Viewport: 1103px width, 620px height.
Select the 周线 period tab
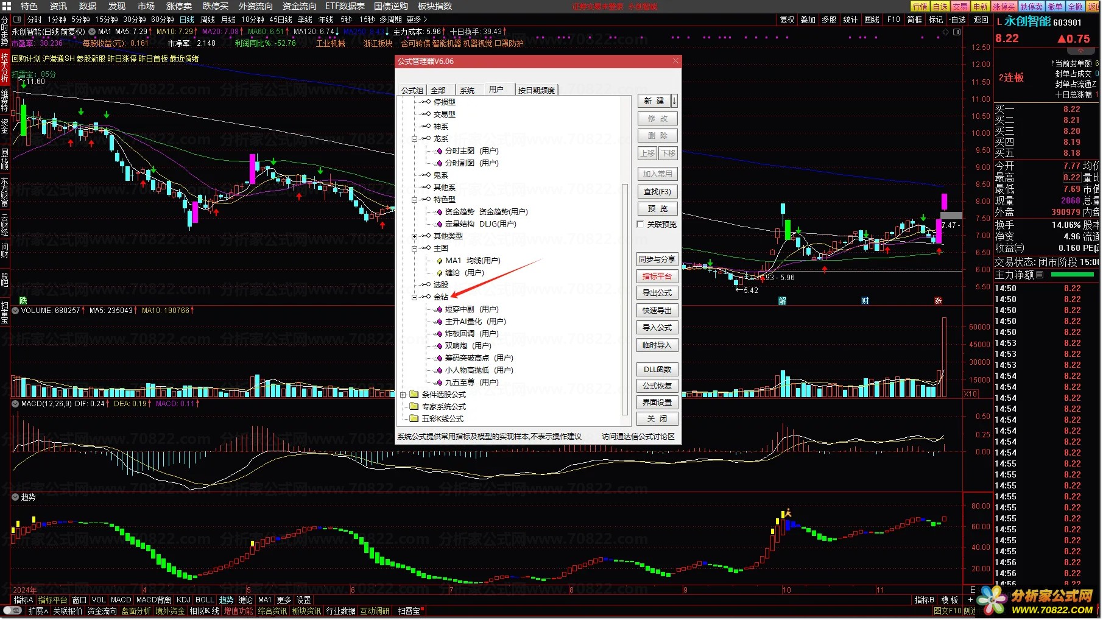click(208, 19)
